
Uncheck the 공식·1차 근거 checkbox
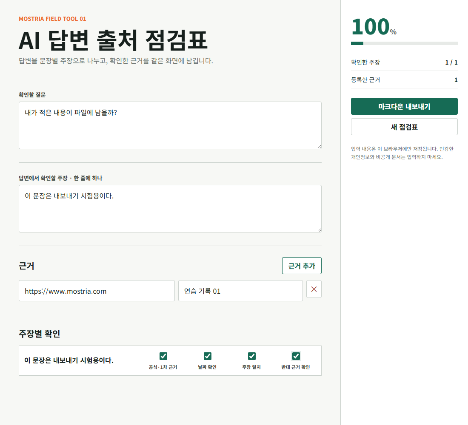163,356
